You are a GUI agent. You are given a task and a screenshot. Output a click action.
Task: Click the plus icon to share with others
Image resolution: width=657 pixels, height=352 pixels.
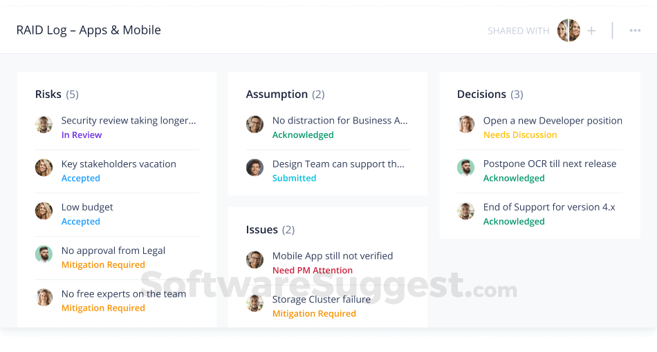(x=591, y=31)
